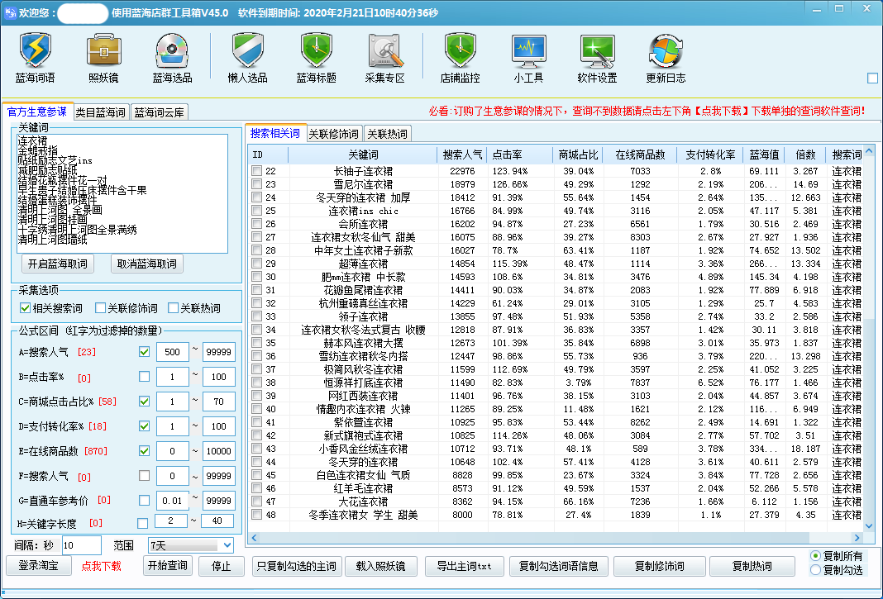
Task: Select the 复制勾选 radio button
Action: click(x=815, y=570)
